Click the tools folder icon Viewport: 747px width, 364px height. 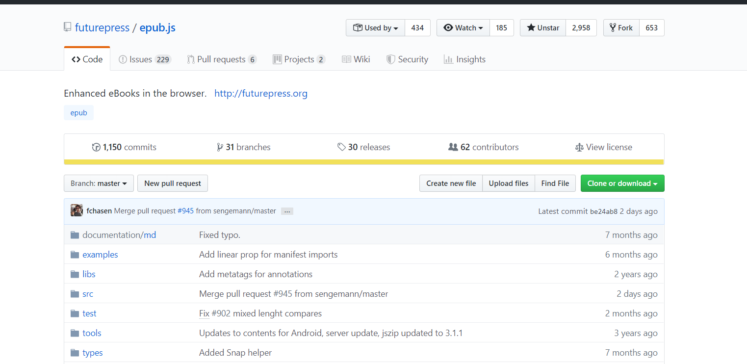point(75,333)
